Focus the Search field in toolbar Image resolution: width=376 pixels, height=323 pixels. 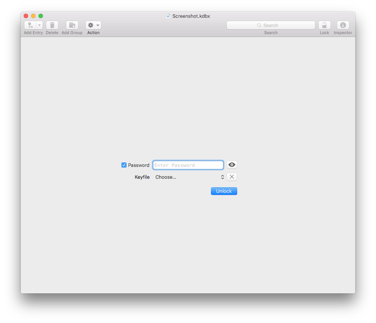click(281, 25)
